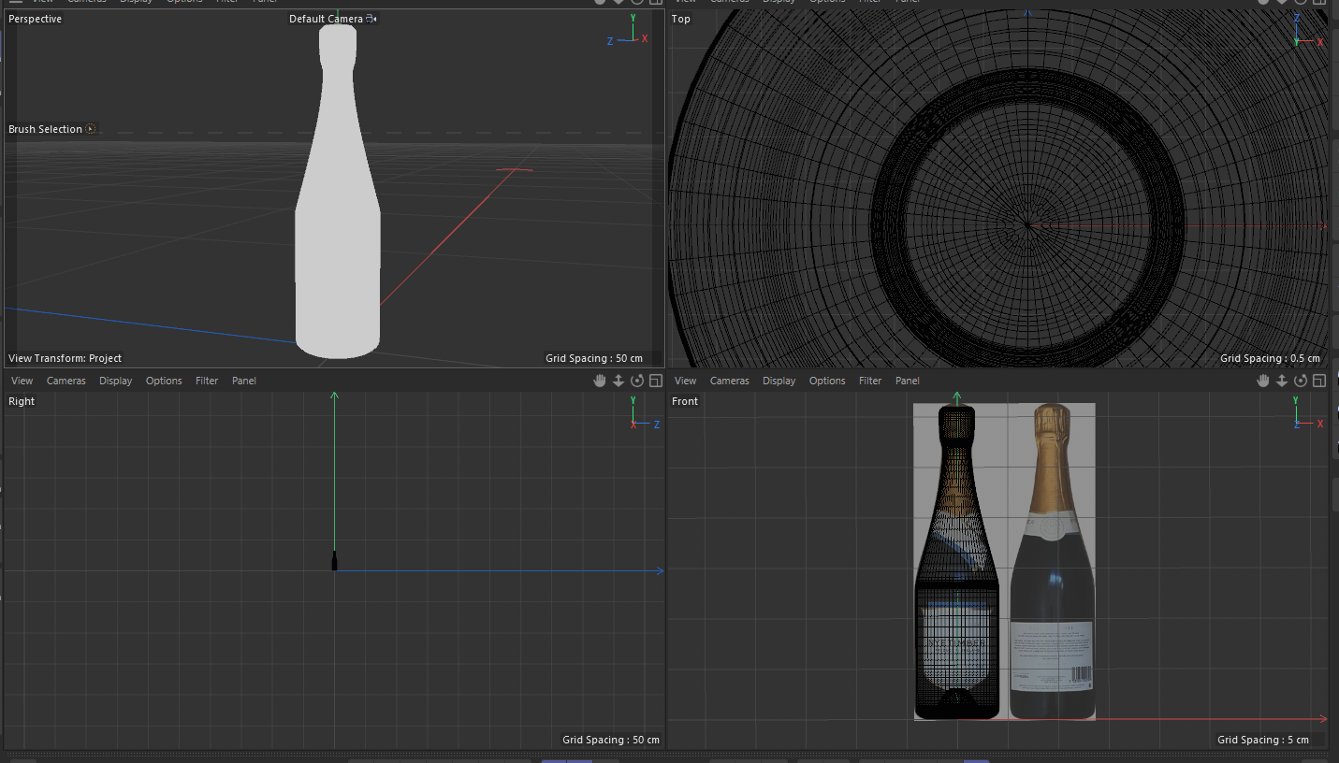This screenshot has height=763, width=1339.
Task: Click the green Y-axis arrowhead in Front view
Action: click(956, 397)
